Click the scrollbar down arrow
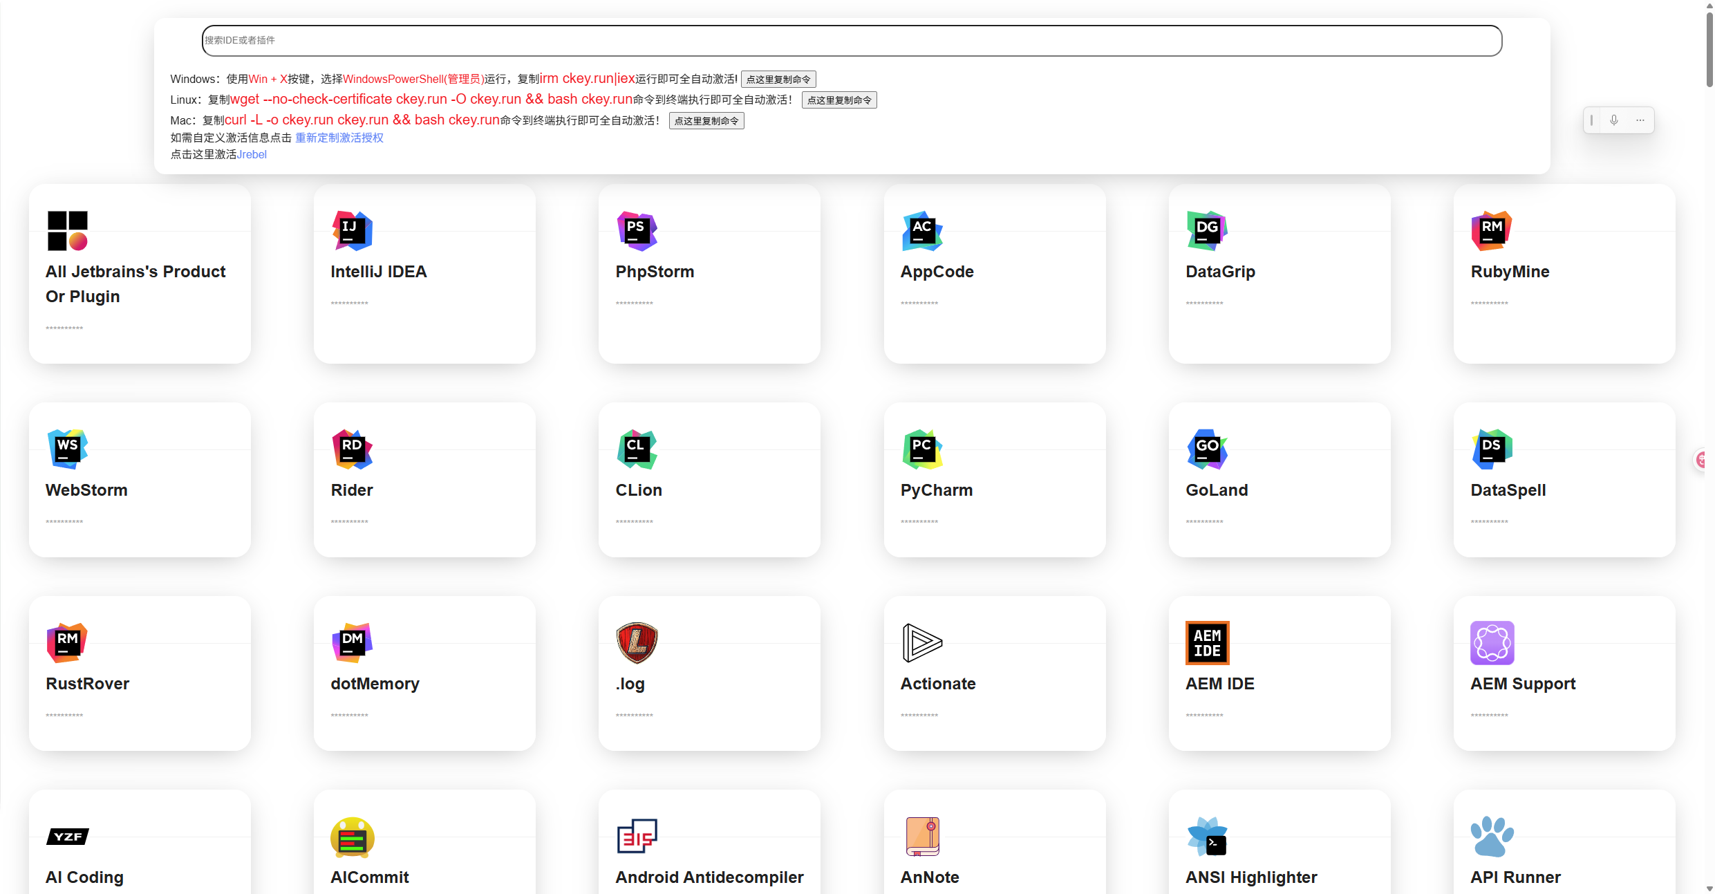This screenshot has width=1715, height=894. [1709, 888]
